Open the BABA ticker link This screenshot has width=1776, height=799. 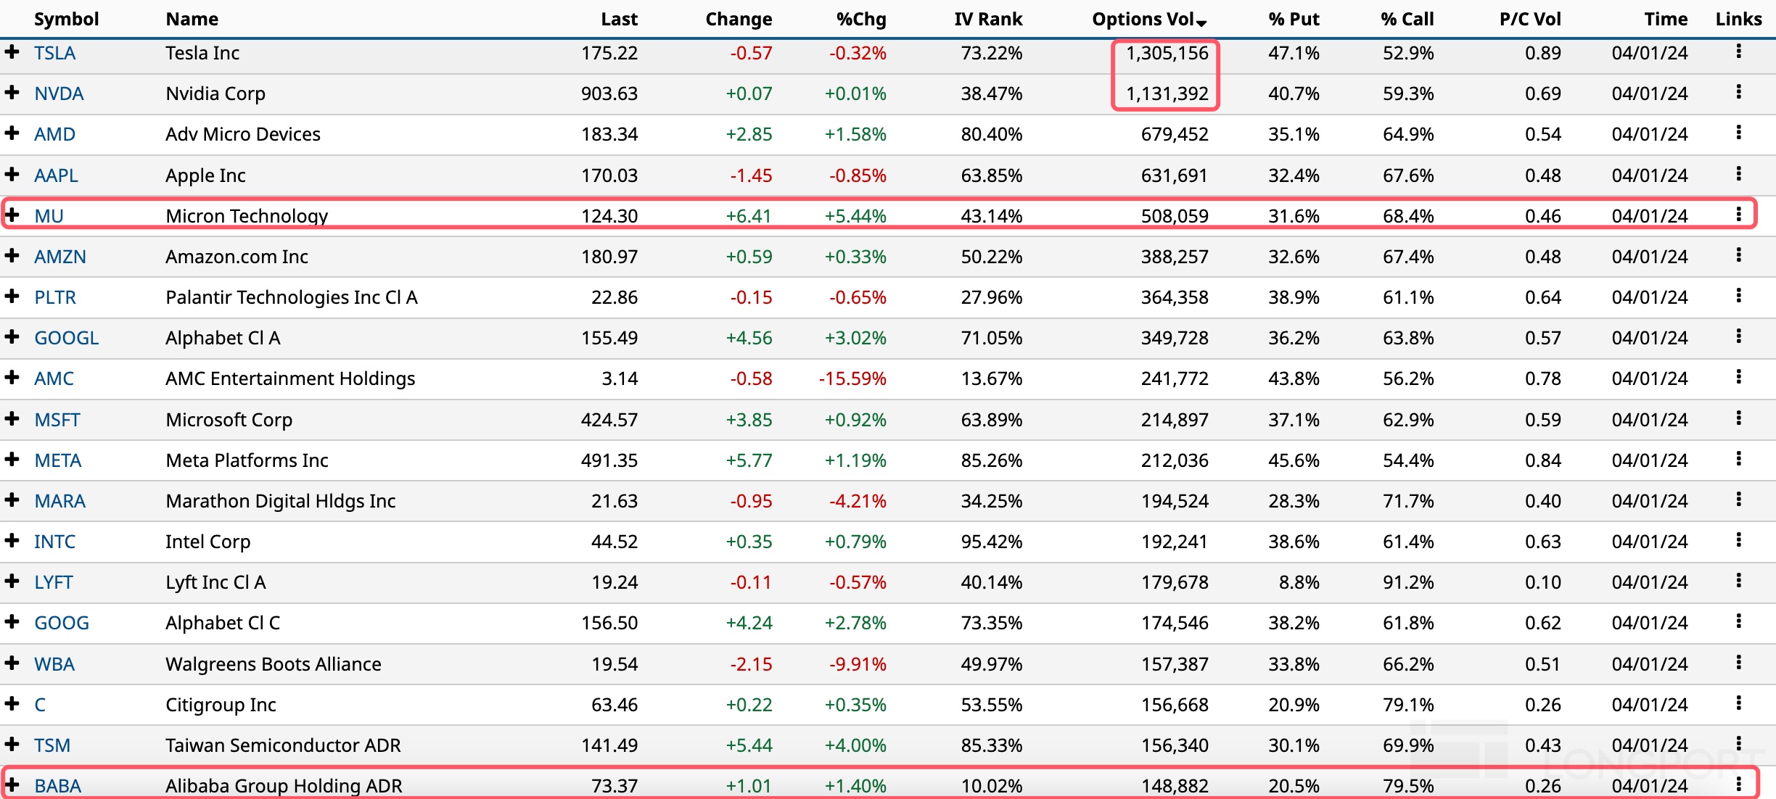click(57, 786)
